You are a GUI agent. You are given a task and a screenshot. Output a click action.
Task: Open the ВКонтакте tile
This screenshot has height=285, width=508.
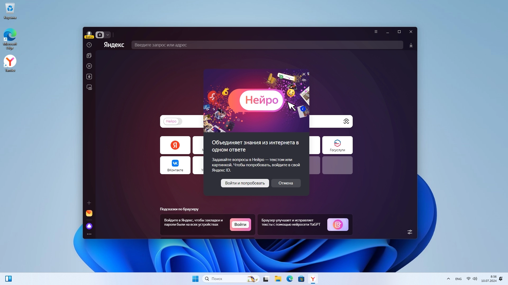pyautogui.click(x=175, y=165)
